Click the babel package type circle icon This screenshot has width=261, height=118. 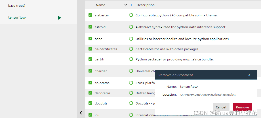(x=131, y=39)
